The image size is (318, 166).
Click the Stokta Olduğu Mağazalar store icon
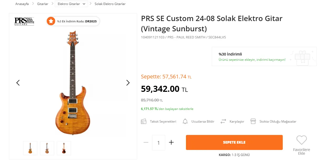coord(253,122)
